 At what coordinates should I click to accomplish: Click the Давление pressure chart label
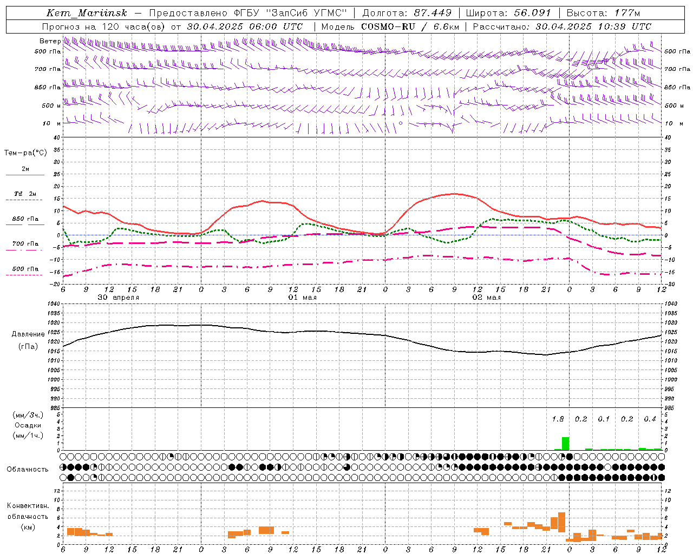(28, 334)
